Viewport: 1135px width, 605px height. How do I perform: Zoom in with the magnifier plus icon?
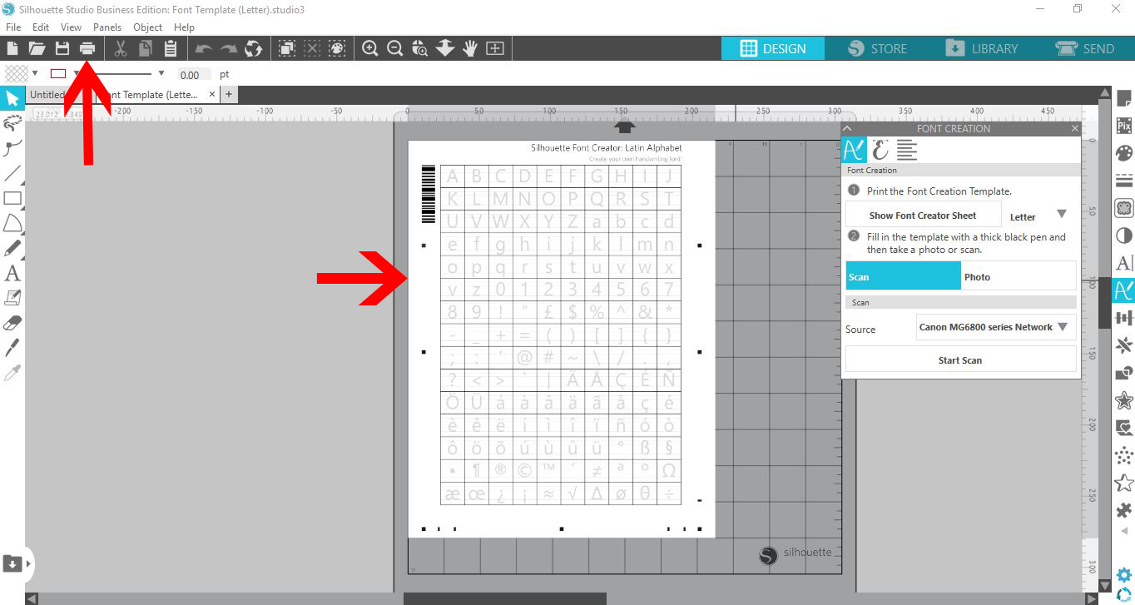click(370, 48)
